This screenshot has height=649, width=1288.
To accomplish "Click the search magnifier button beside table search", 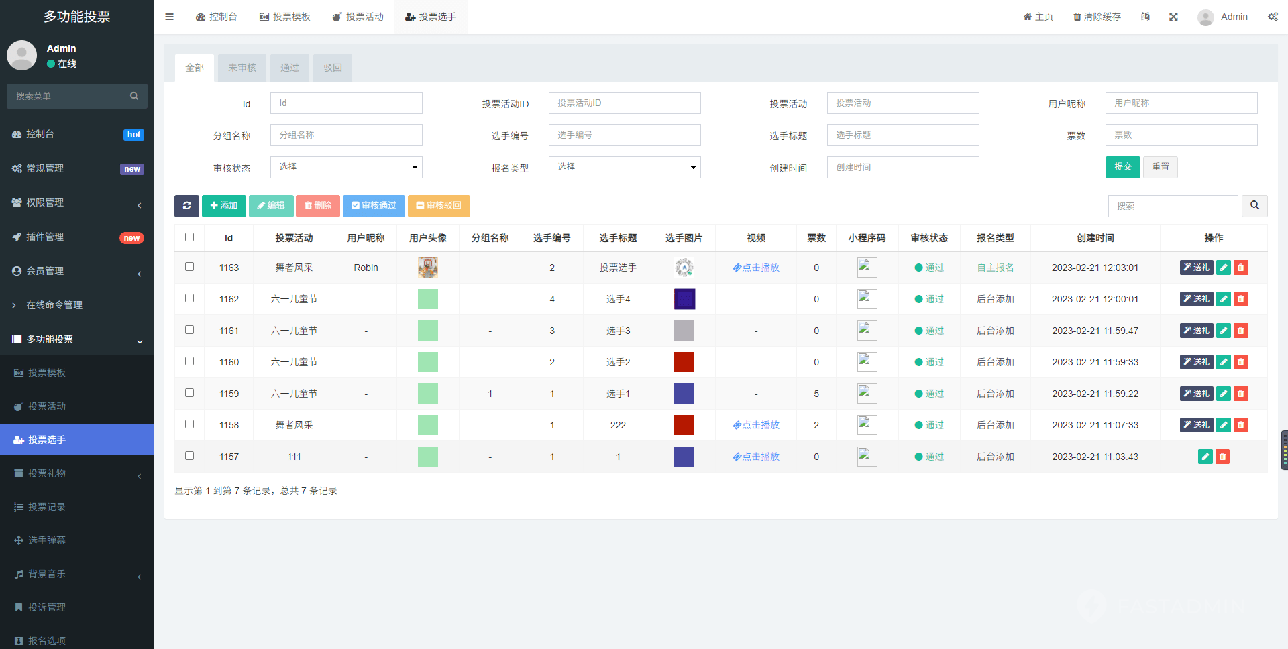I will 1254,206.
